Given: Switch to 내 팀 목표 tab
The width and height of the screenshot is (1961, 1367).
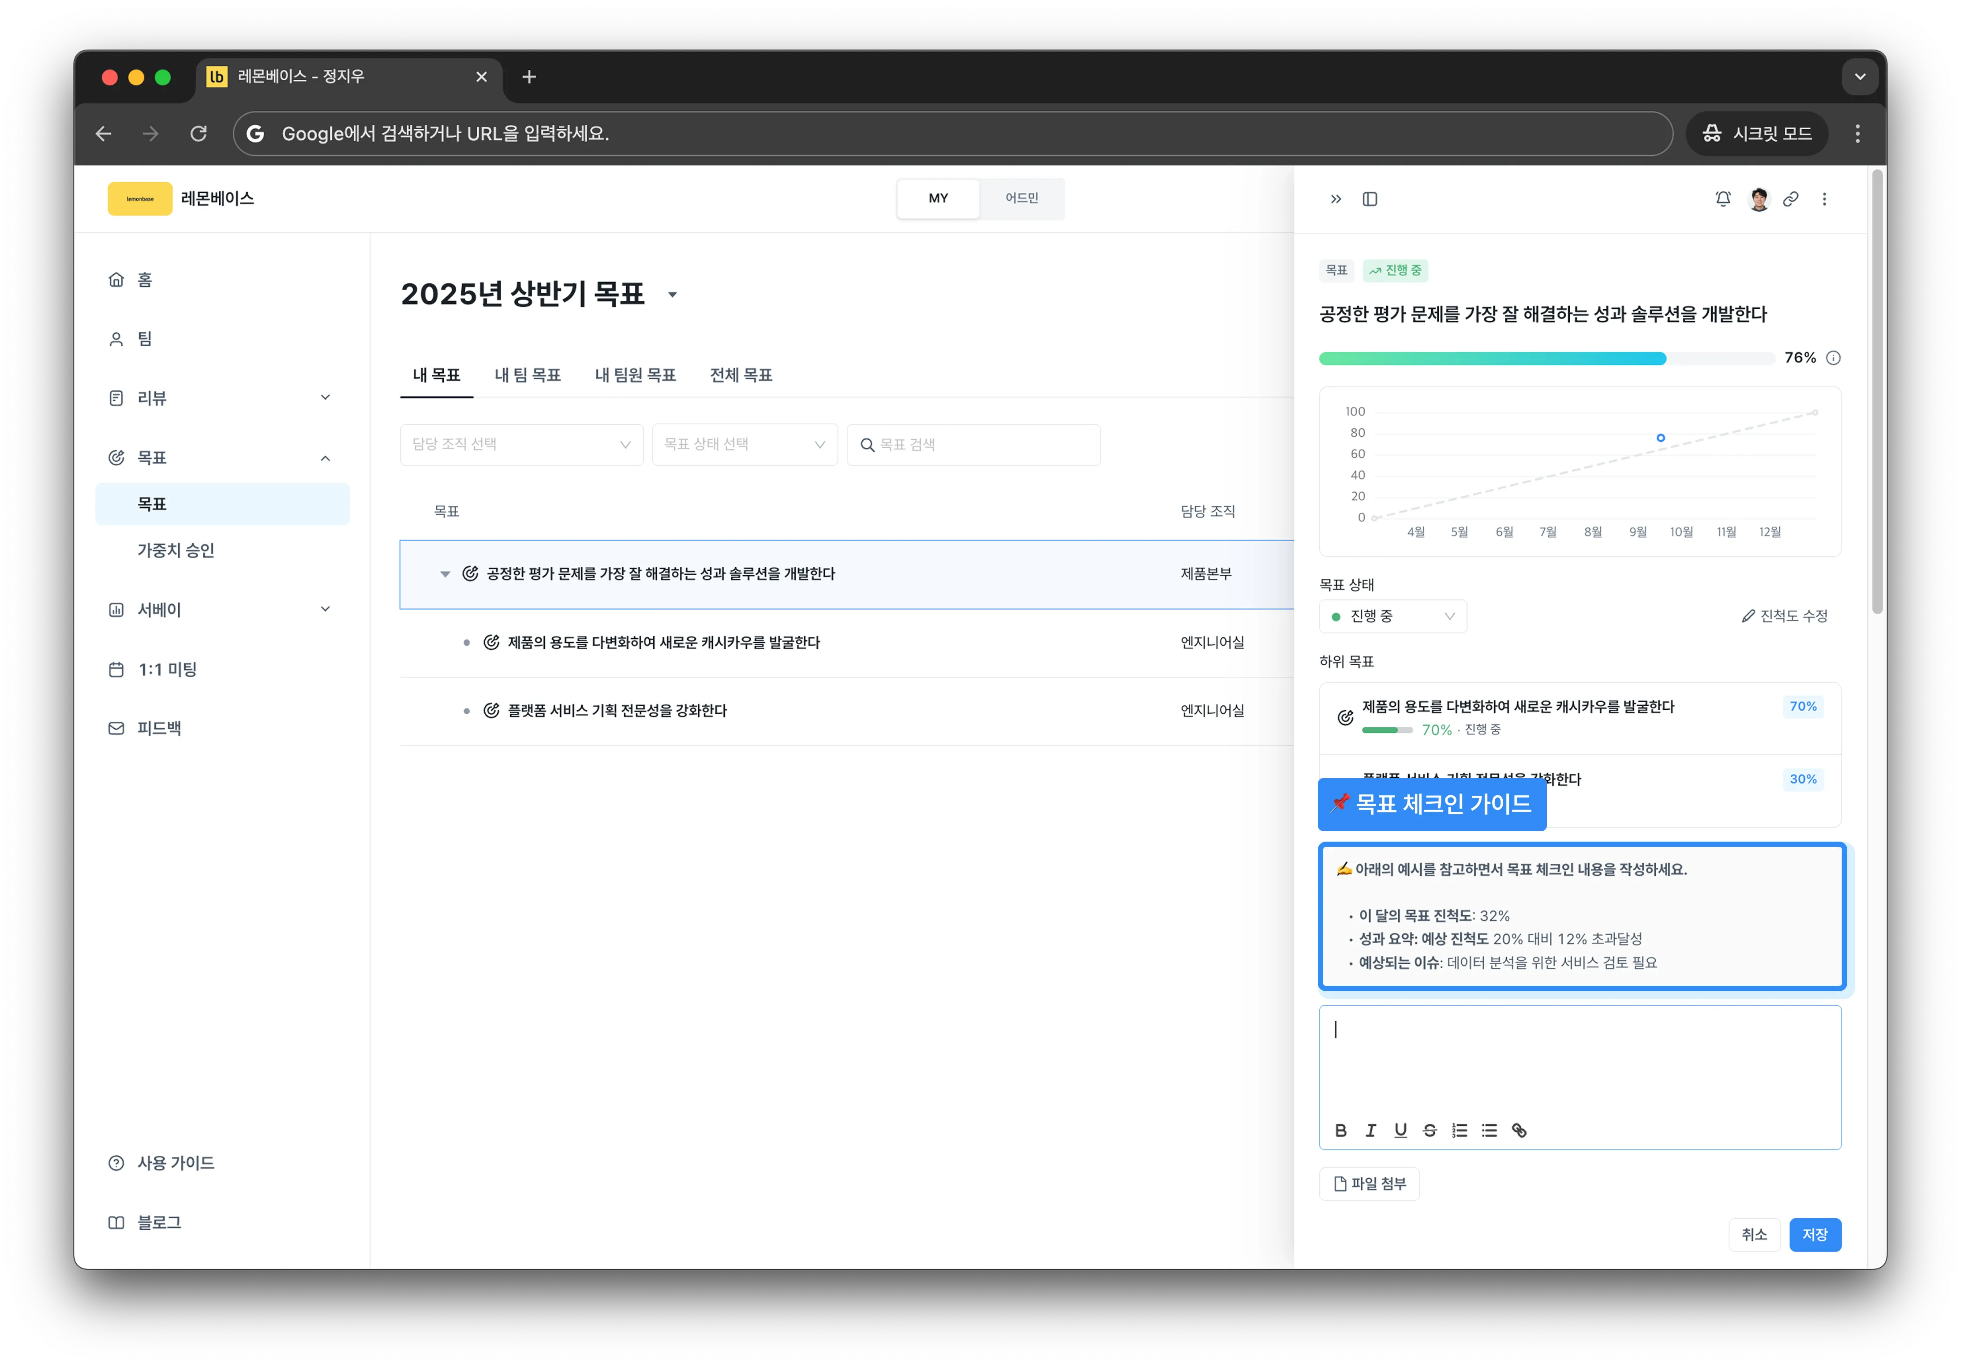Looking at the screenshot, I should tap(528, 375).
